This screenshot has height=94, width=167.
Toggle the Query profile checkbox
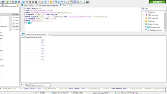[146, 27]
